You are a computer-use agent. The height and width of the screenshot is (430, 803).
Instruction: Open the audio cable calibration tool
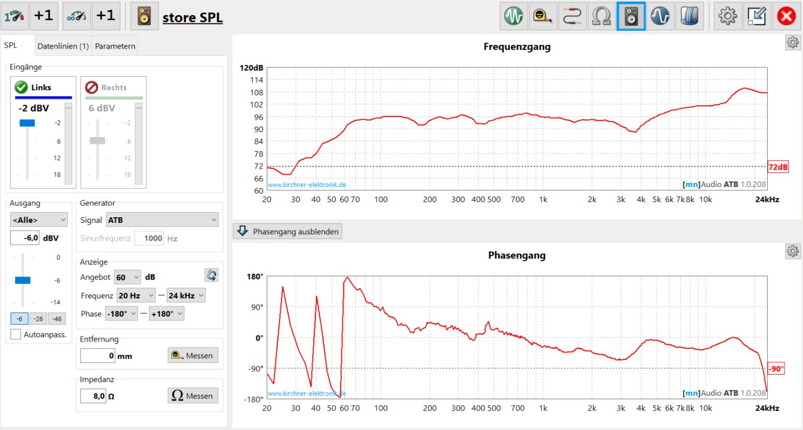[x=572, y=17]
